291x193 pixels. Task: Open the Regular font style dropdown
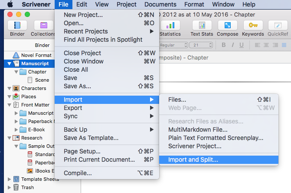coord(173,45)
